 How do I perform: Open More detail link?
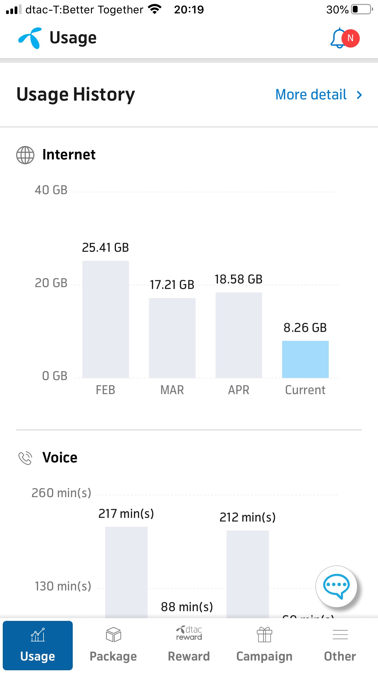[x=311, y=95]
